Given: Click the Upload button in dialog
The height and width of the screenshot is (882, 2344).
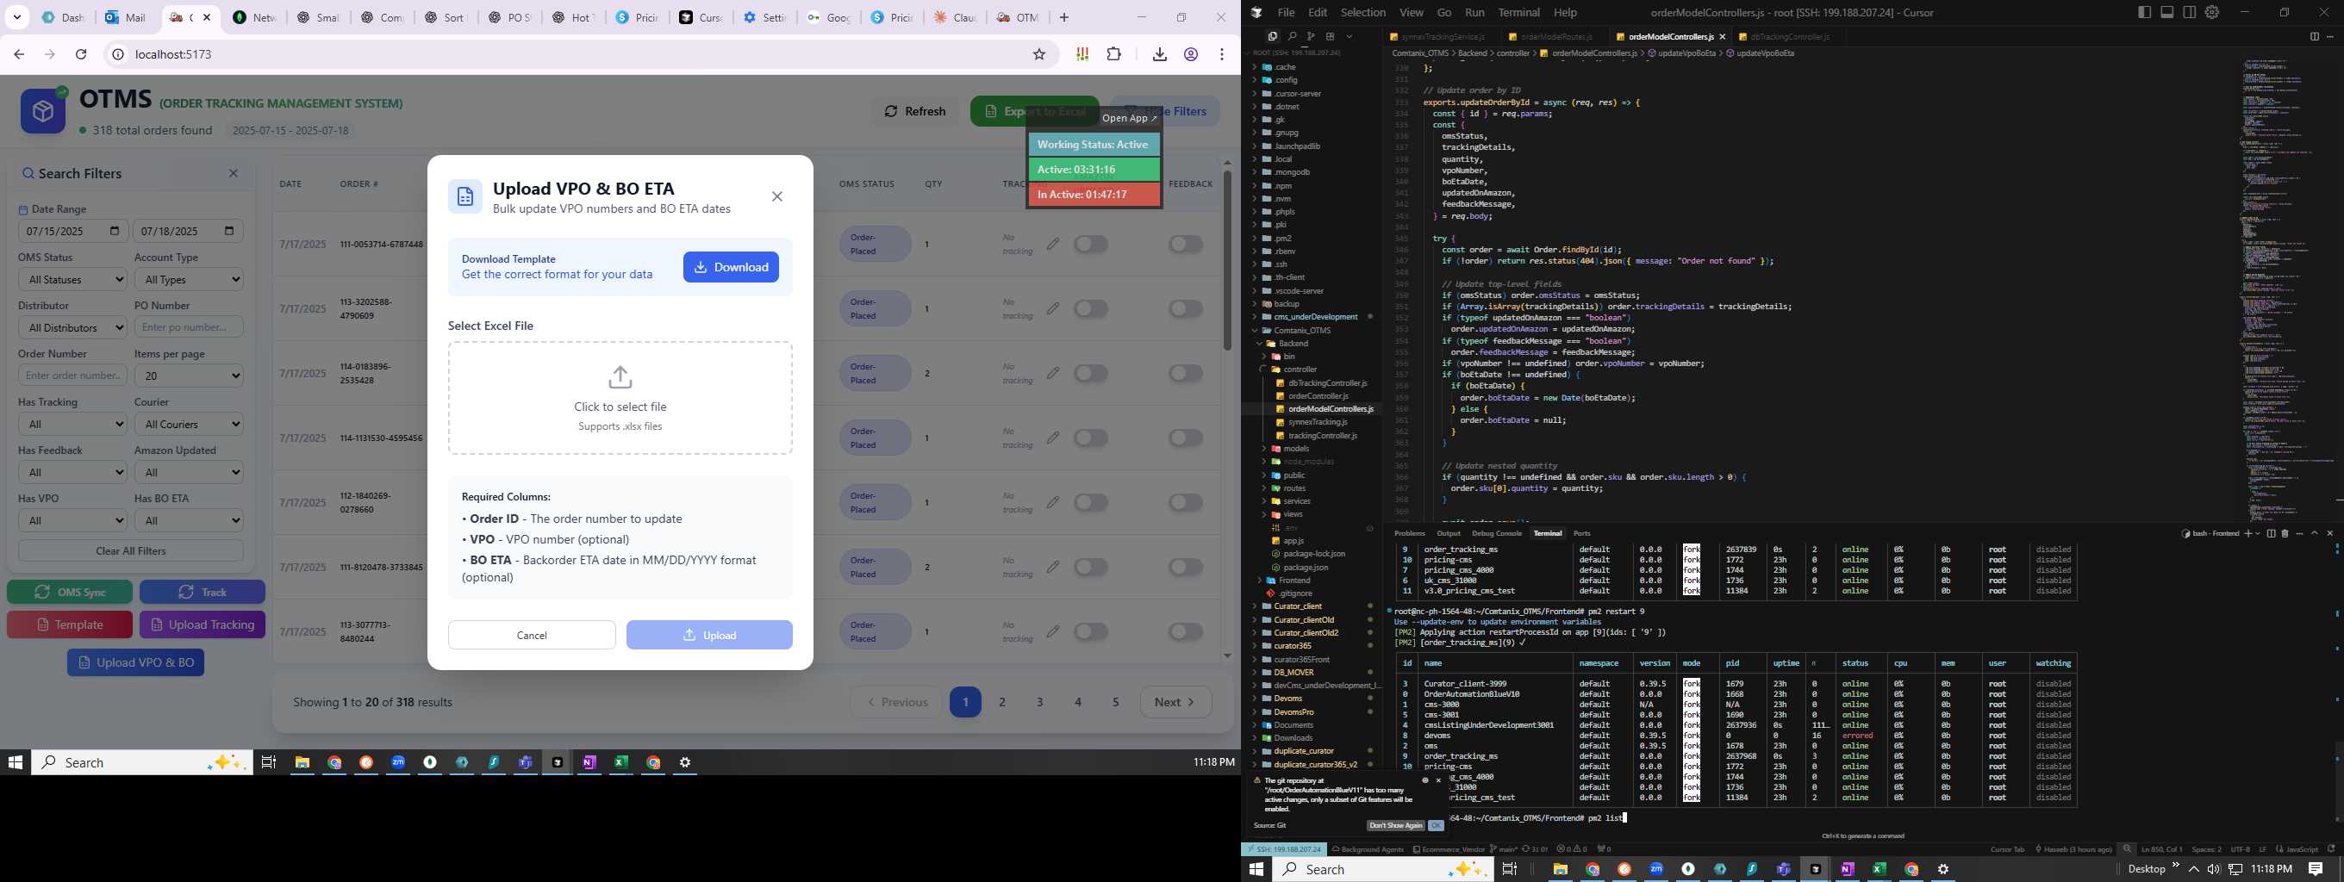Looking at the screenshot, I should [709, 635].
